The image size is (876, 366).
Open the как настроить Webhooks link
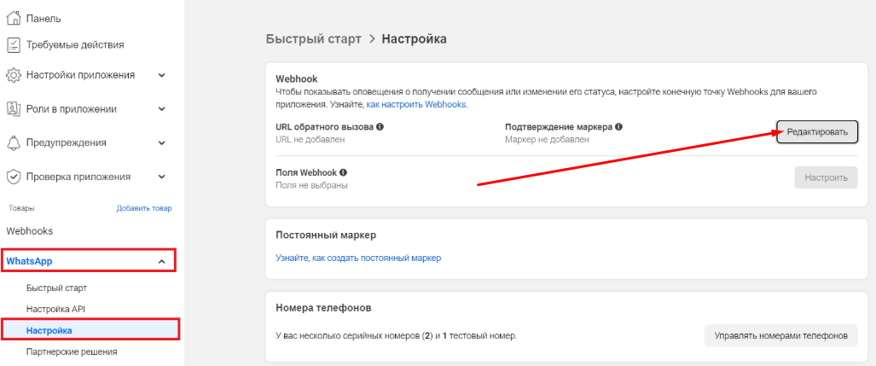tap(417, 104)
